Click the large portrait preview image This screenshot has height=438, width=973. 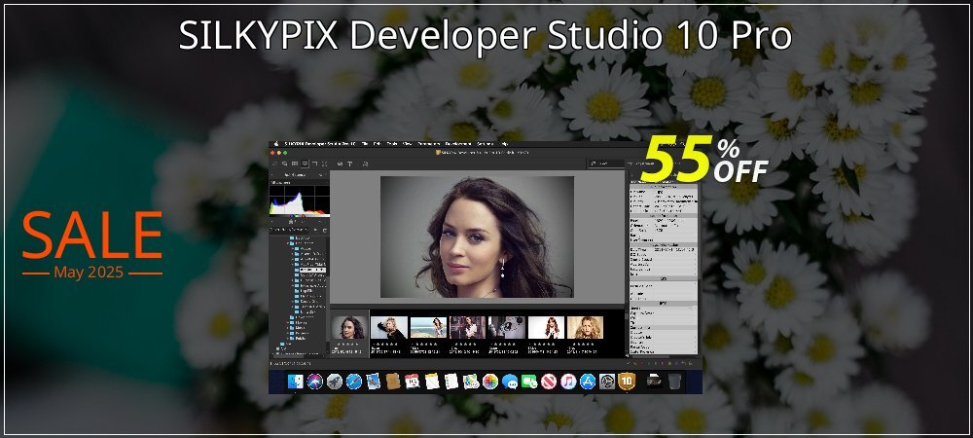point(477,237)
